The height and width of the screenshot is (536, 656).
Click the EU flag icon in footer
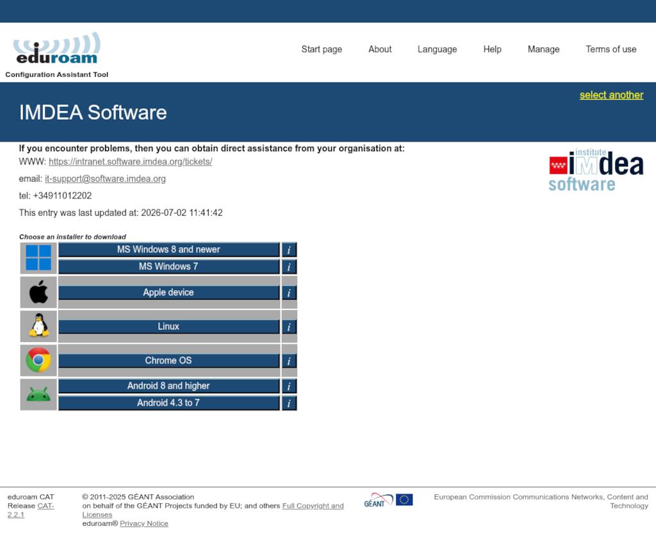[404, 499]
